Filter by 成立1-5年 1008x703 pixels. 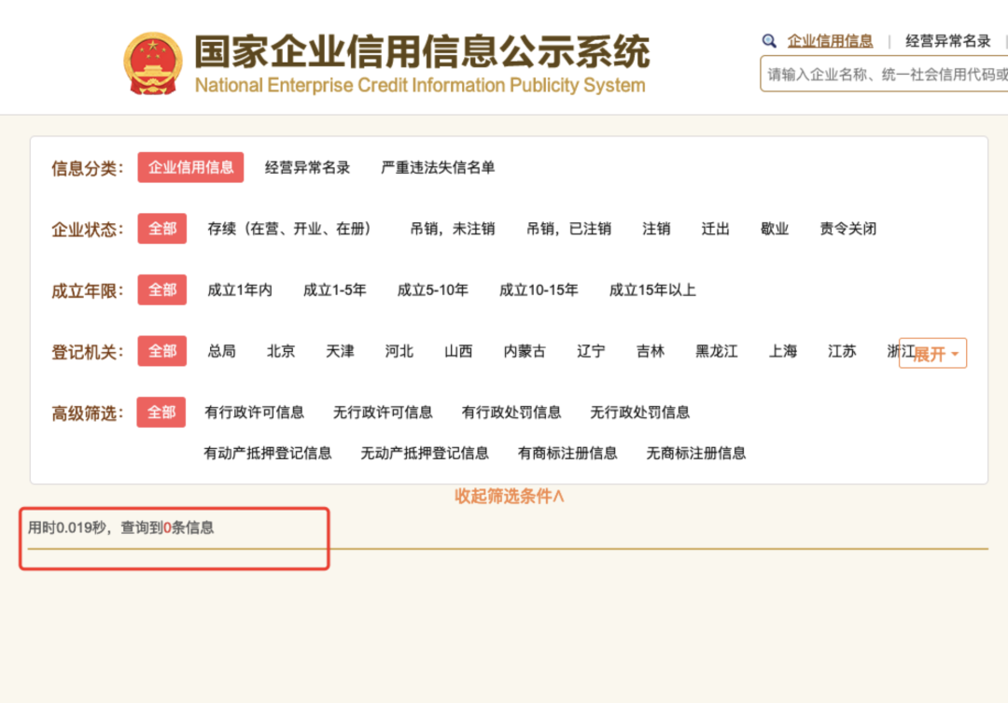coord(335,290)
